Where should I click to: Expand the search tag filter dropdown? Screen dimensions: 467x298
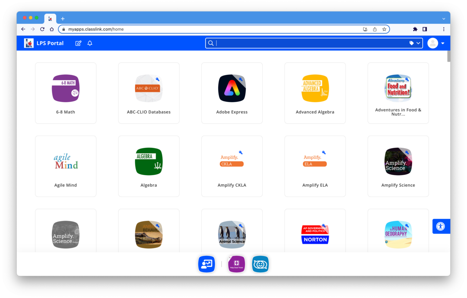415,43
